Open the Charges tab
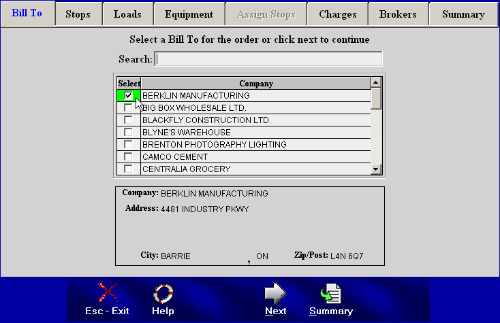 coord(338,15)
